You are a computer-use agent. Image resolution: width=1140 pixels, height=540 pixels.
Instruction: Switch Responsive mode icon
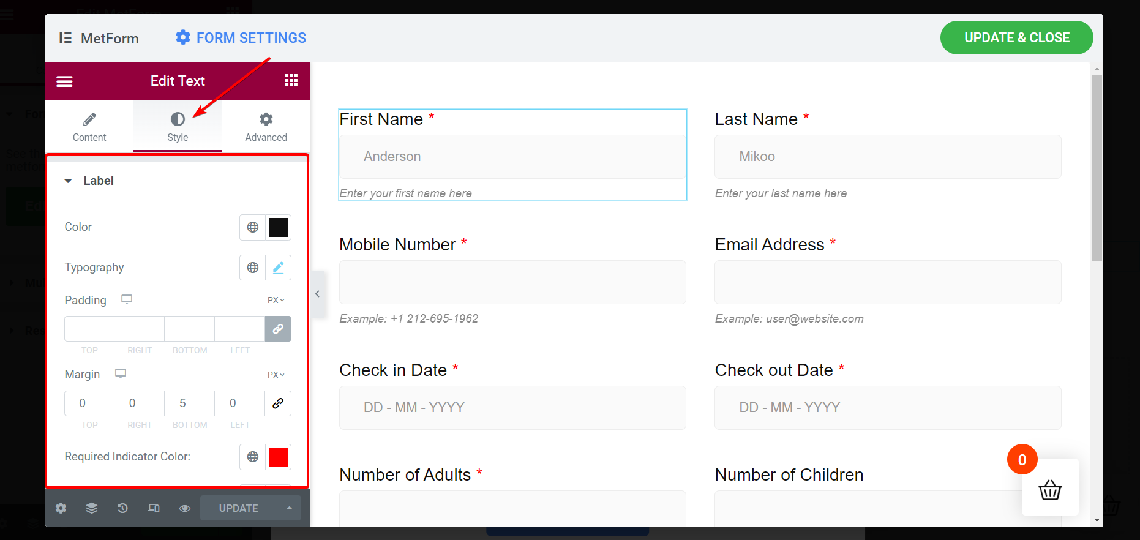tap(154, 508)
